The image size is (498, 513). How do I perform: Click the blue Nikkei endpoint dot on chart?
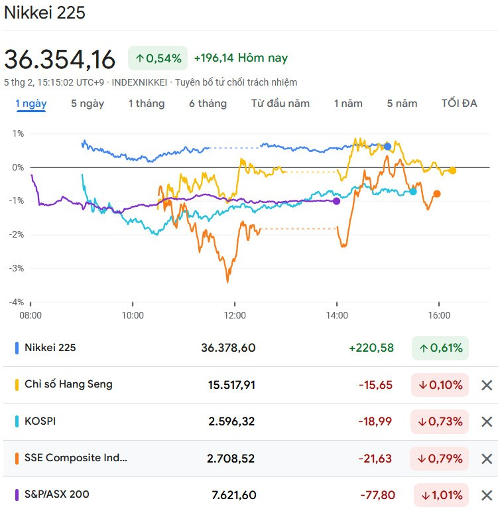(x=387, y=147)
